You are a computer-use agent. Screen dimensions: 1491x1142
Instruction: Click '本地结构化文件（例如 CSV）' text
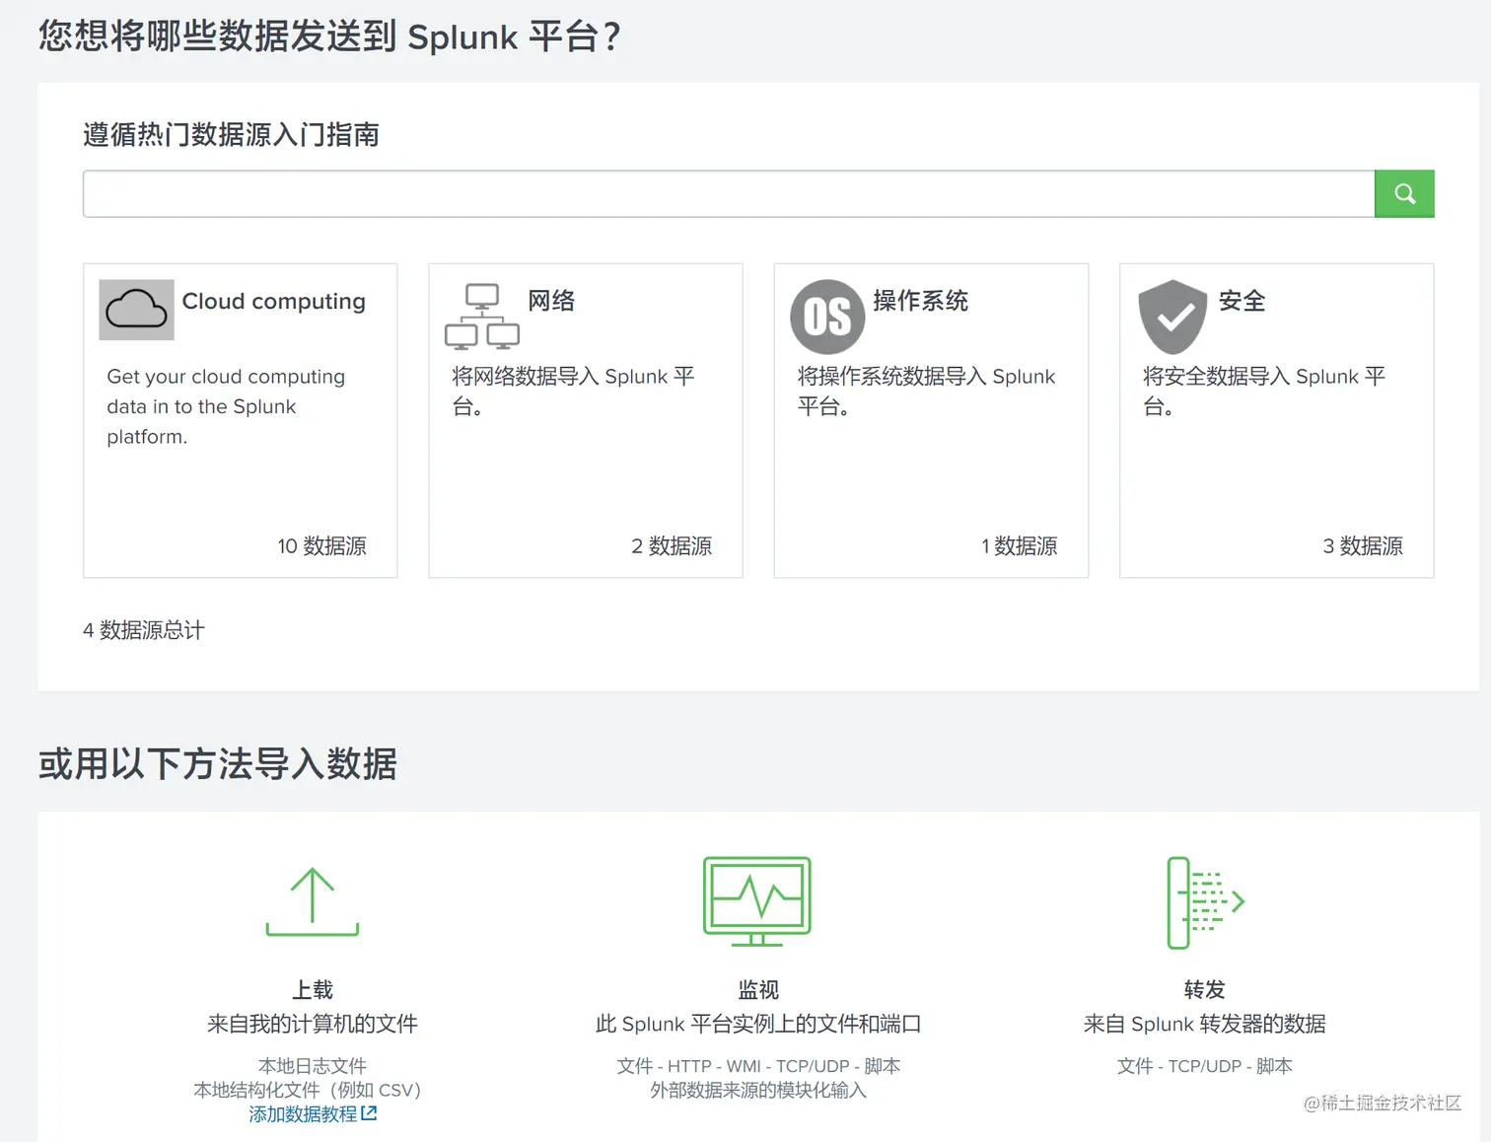click(x=309, y=1090)
